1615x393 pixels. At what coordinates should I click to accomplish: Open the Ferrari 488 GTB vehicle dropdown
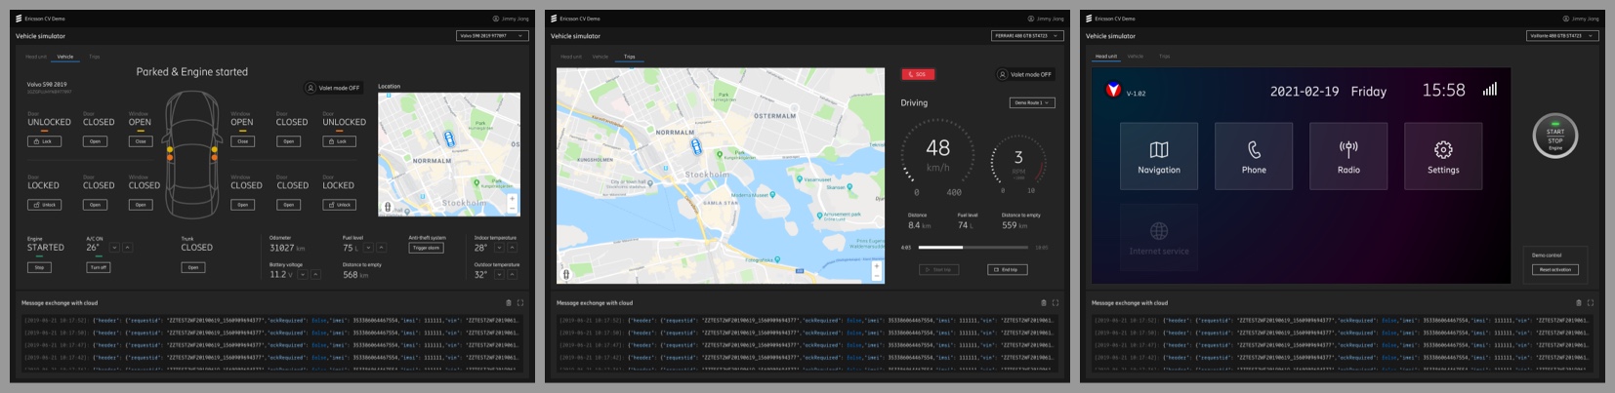(1027, 36)
